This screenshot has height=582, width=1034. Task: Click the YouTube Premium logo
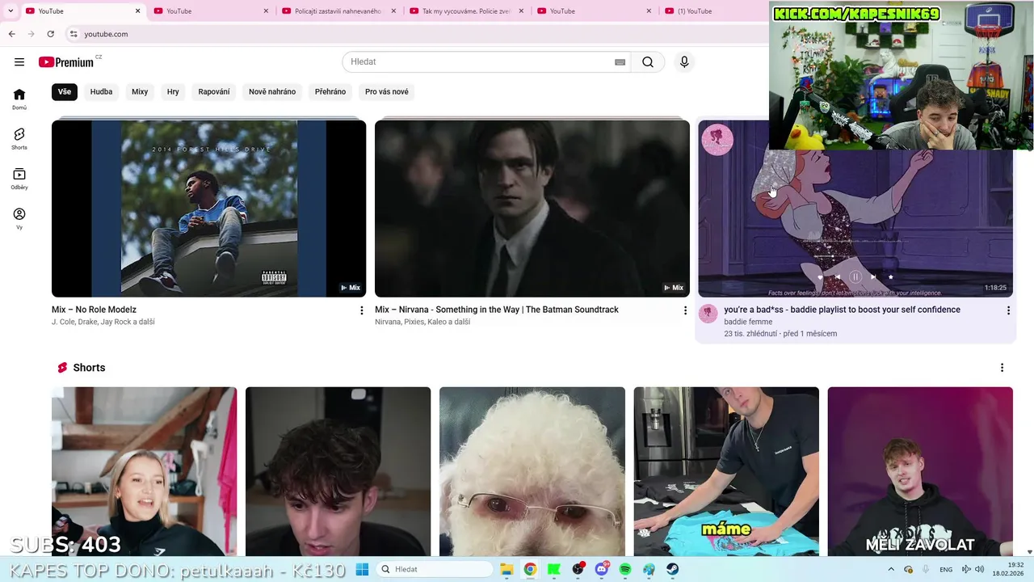[x=66, y=62]
